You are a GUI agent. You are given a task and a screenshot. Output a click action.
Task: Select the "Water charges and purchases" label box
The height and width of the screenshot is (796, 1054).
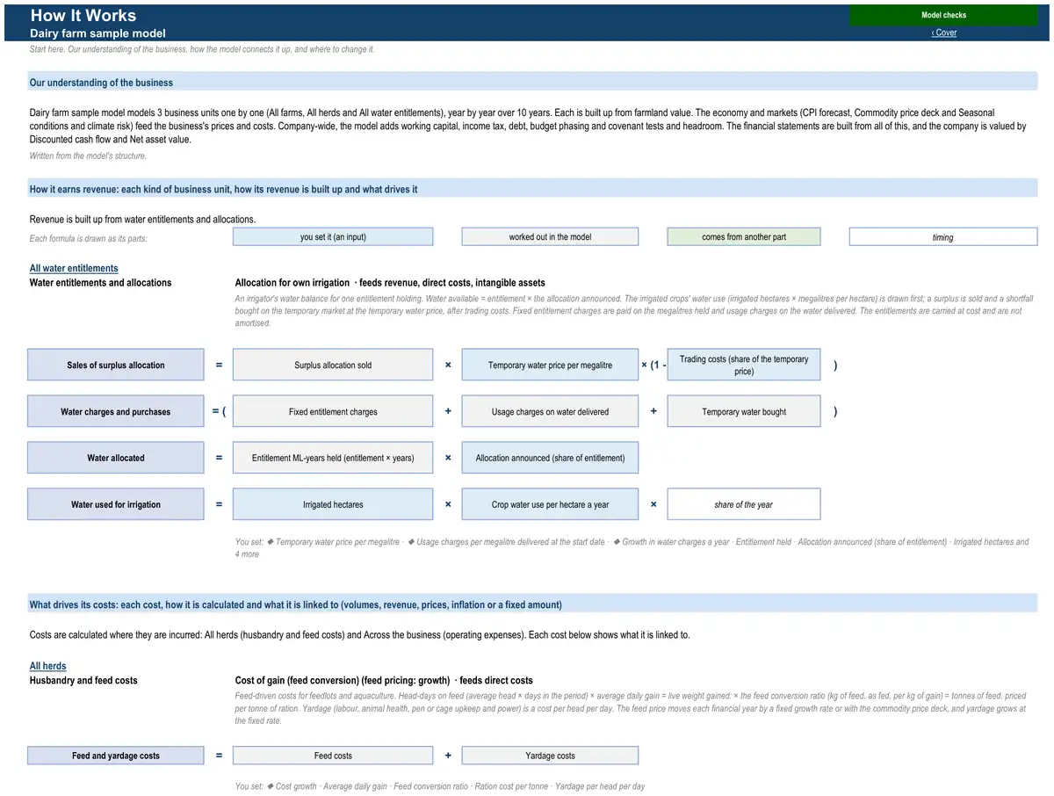pos(116,411)
